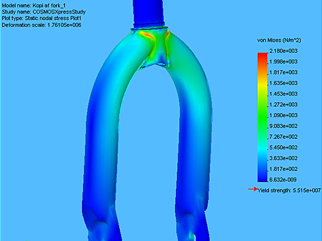This screenshot has width=322, height=241.
Task: Select the Model name: Kopi af fork_1 text
Action: tap(33, 6)
